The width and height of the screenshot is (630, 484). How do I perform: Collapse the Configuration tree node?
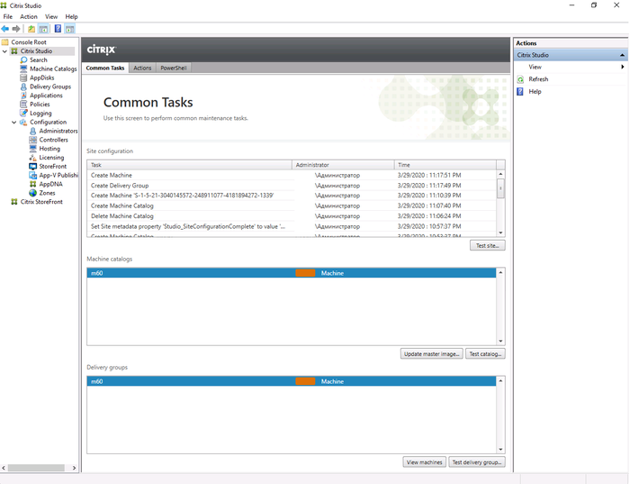point(13,123)
